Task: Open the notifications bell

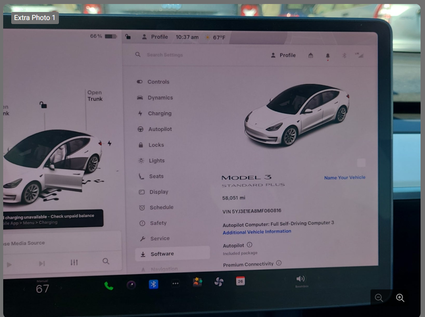Action: pos(328,56)
